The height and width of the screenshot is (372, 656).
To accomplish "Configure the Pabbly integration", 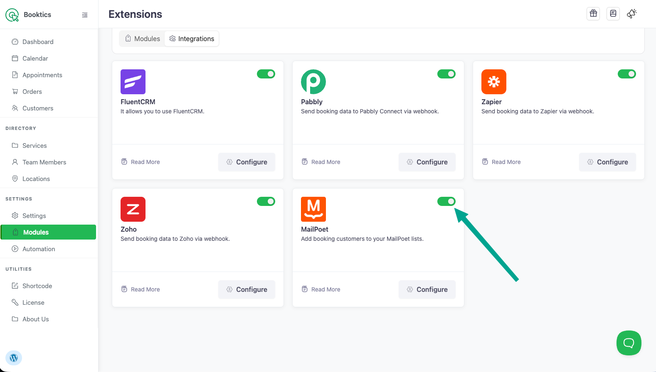I will click(x=427, y=162).
